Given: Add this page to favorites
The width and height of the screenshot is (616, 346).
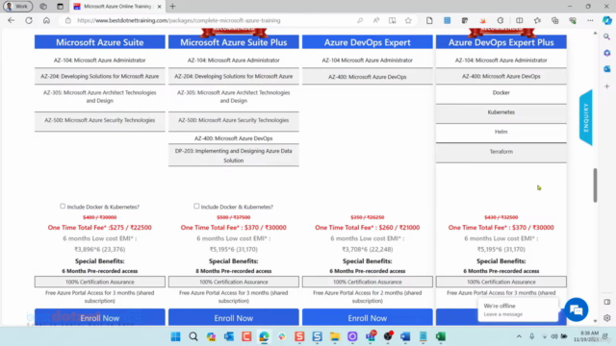Looking at the screenshot, I should (x=408, y=20).
